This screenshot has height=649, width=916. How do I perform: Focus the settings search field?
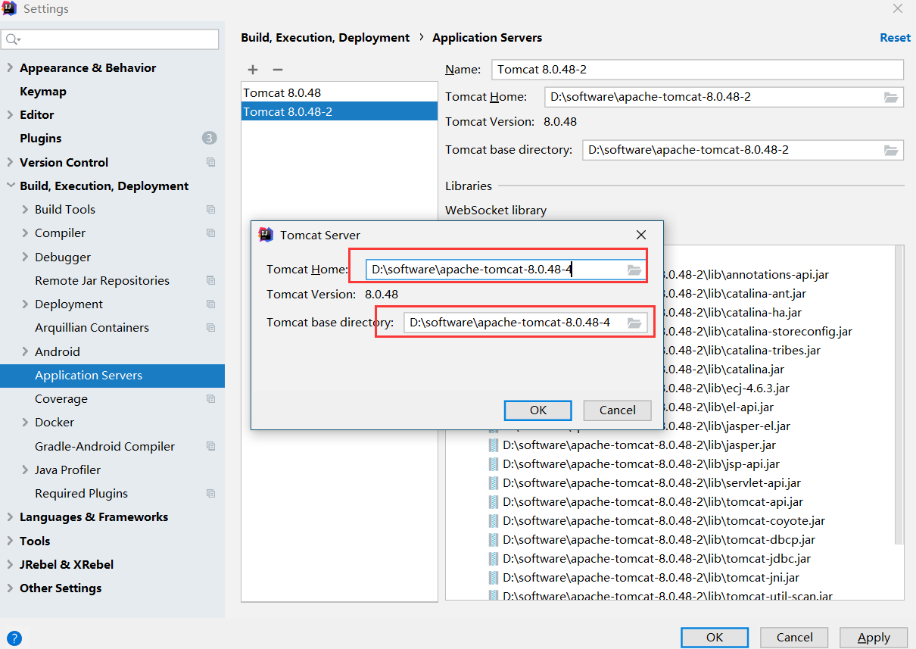coord(110,39)
